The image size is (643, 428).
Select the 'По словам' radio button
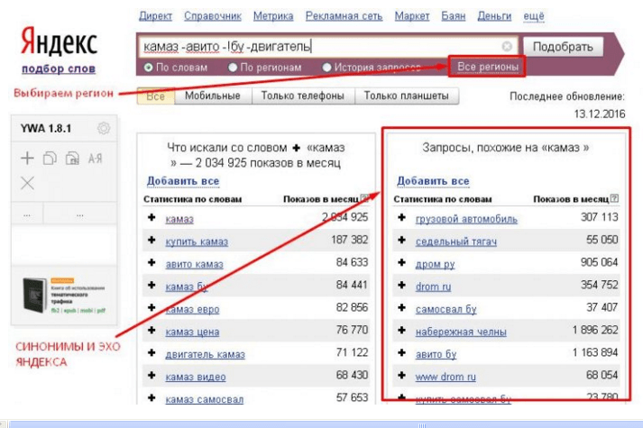148,68
